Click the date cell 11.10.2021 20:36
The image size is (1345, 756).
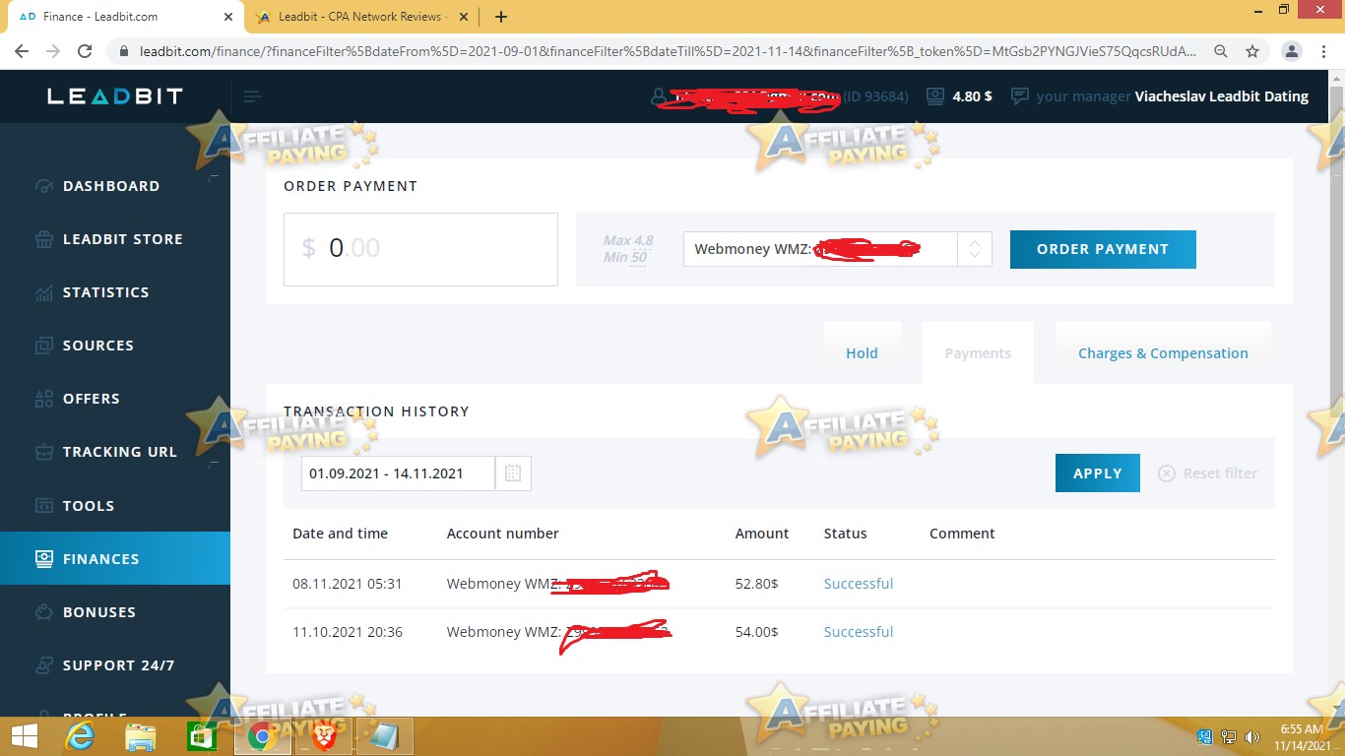click(x=348, y=632)
